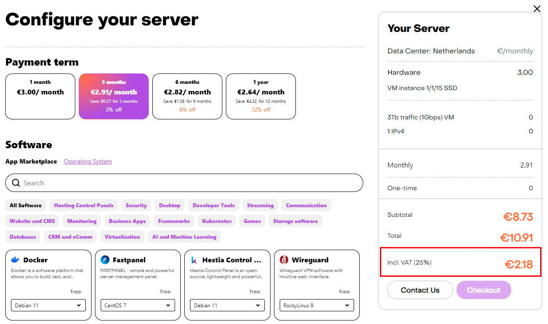This screenshot has height=324, width=548.
Task: Click the Checkout button
Action: click(x=484, y=290)
